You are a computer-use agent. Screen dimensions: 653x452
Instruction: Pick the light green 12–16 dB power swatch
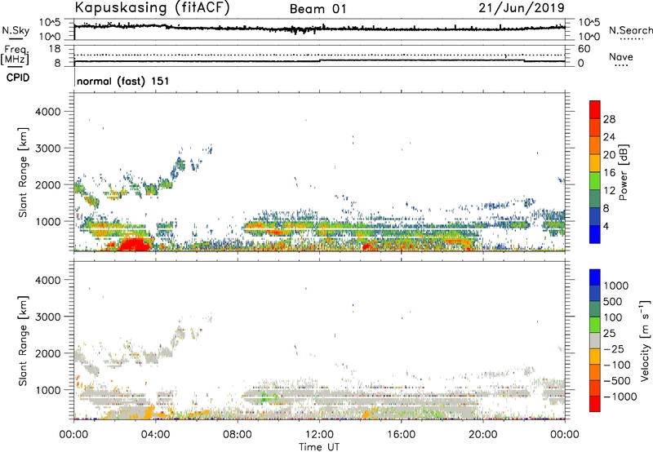click(595, 181)
